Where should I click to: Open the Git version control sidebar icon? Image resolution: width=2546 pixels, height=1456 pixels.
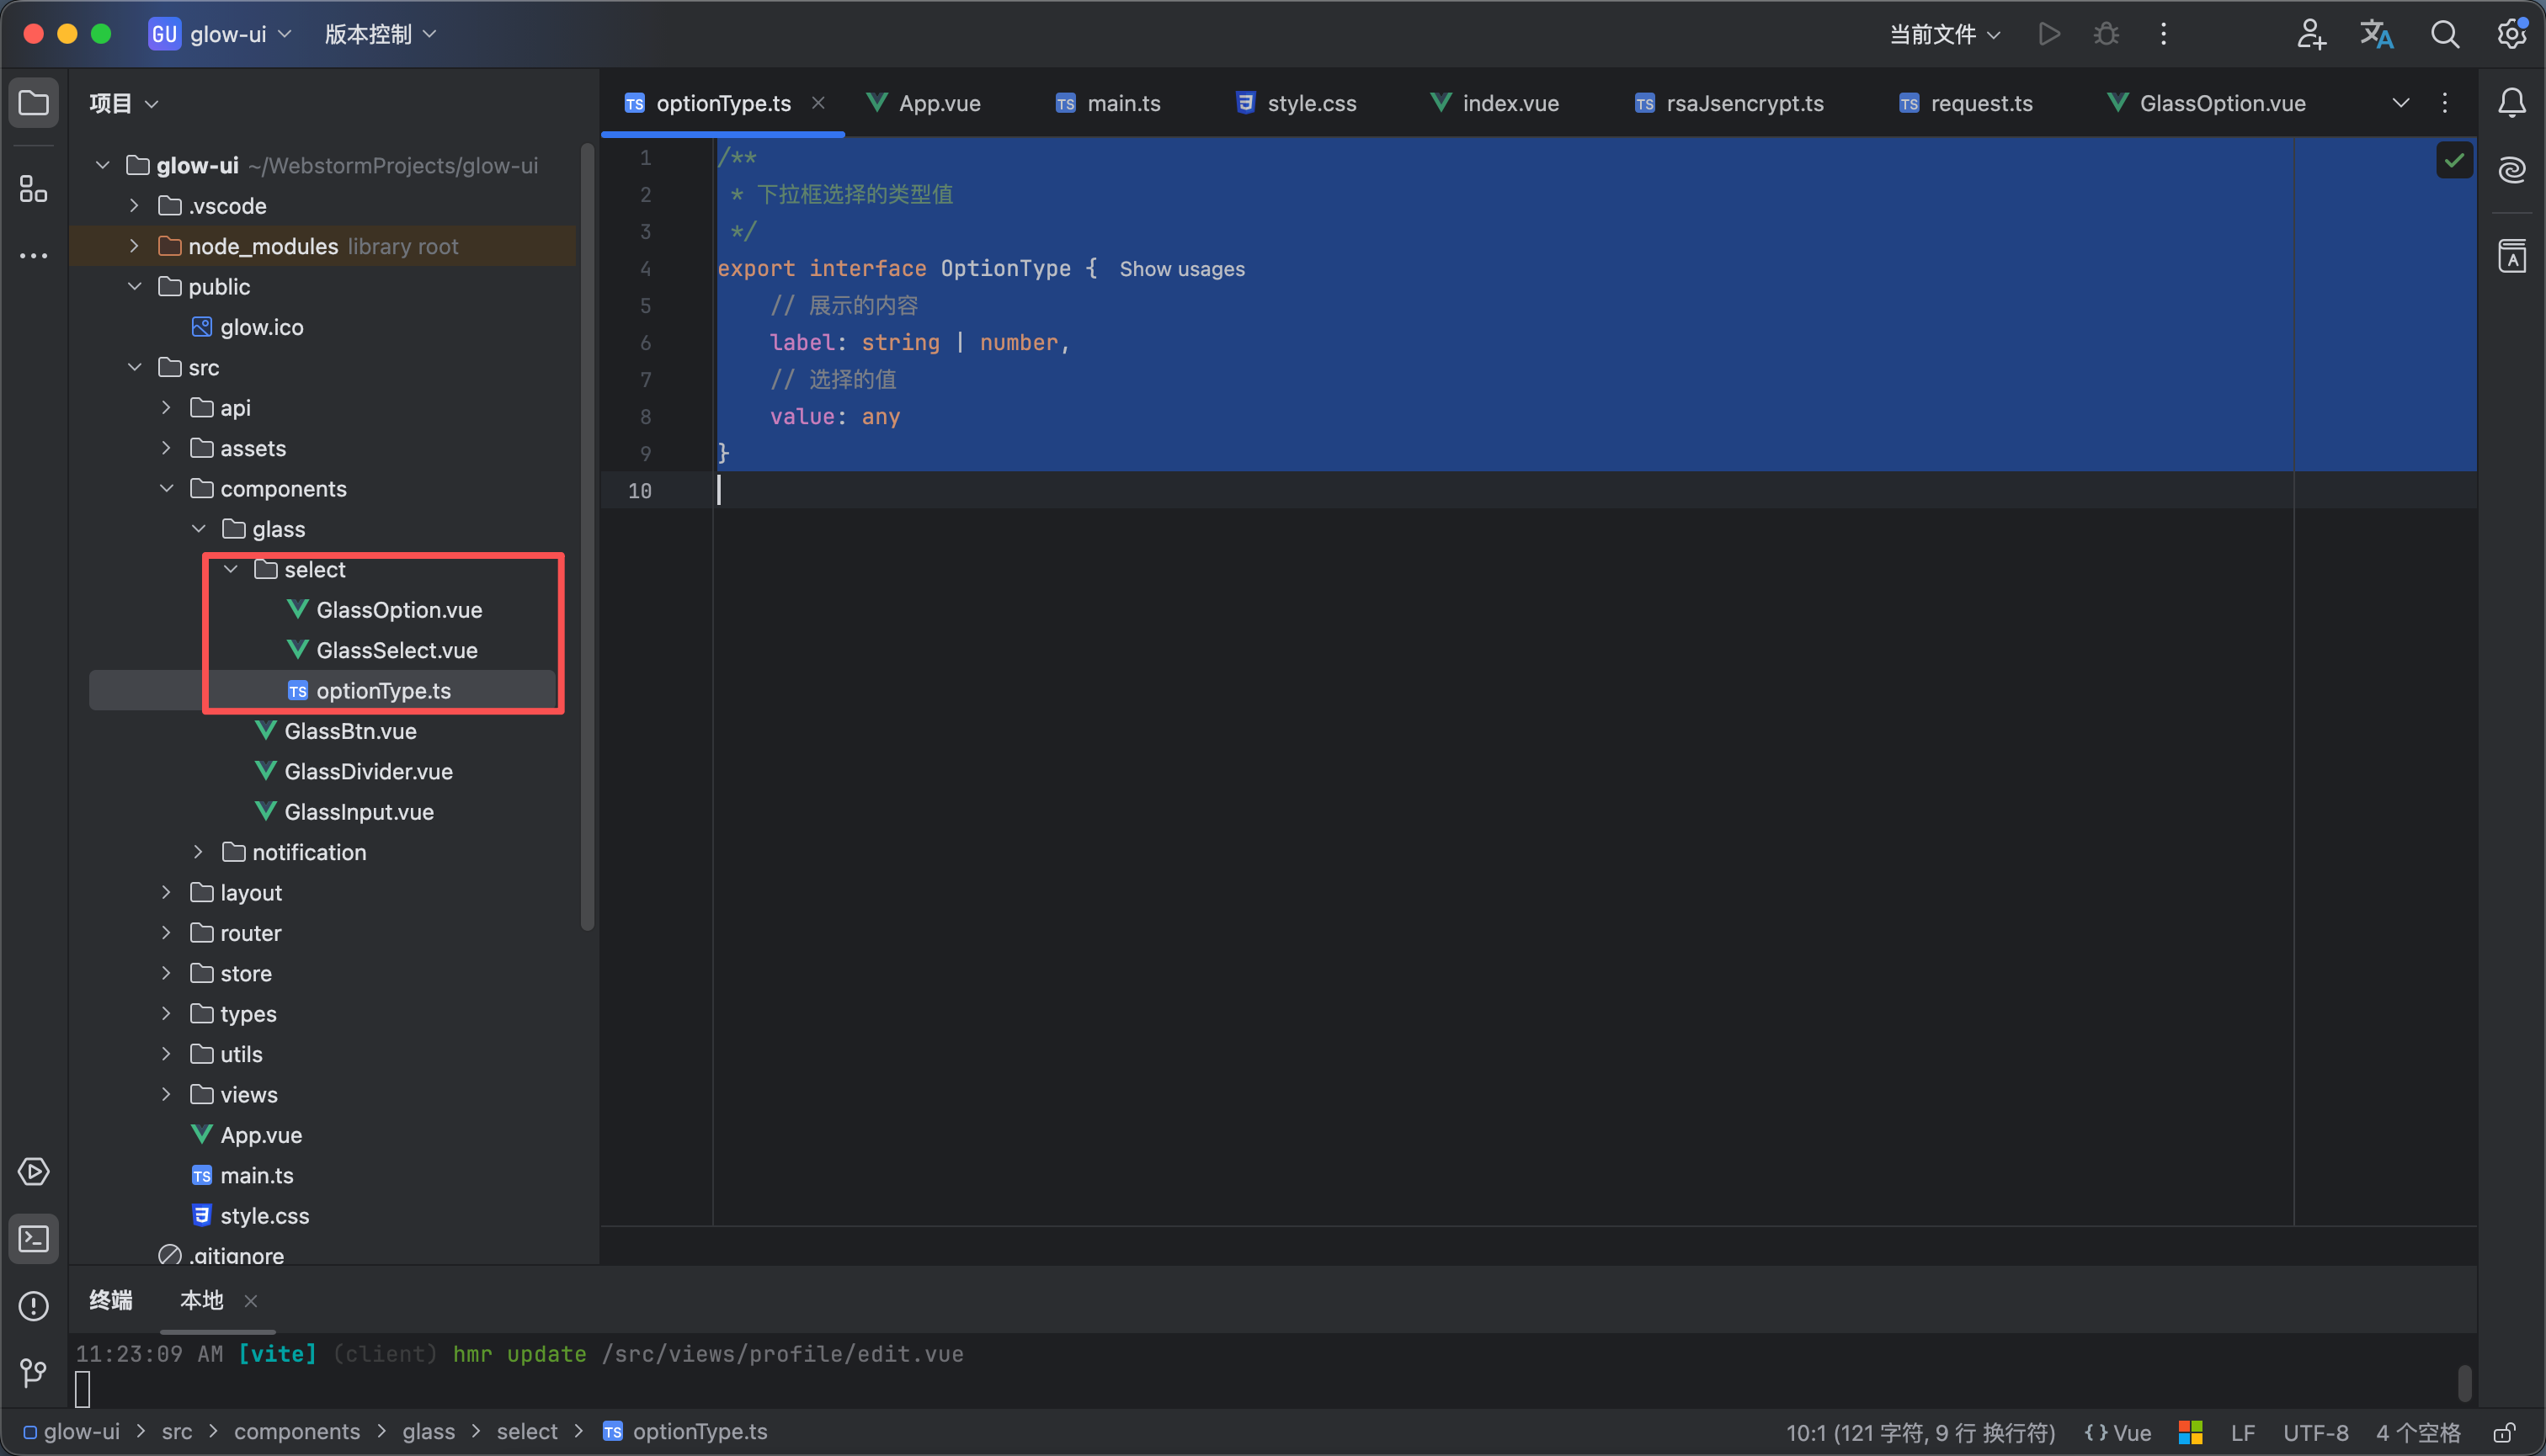coord(33,1372)
